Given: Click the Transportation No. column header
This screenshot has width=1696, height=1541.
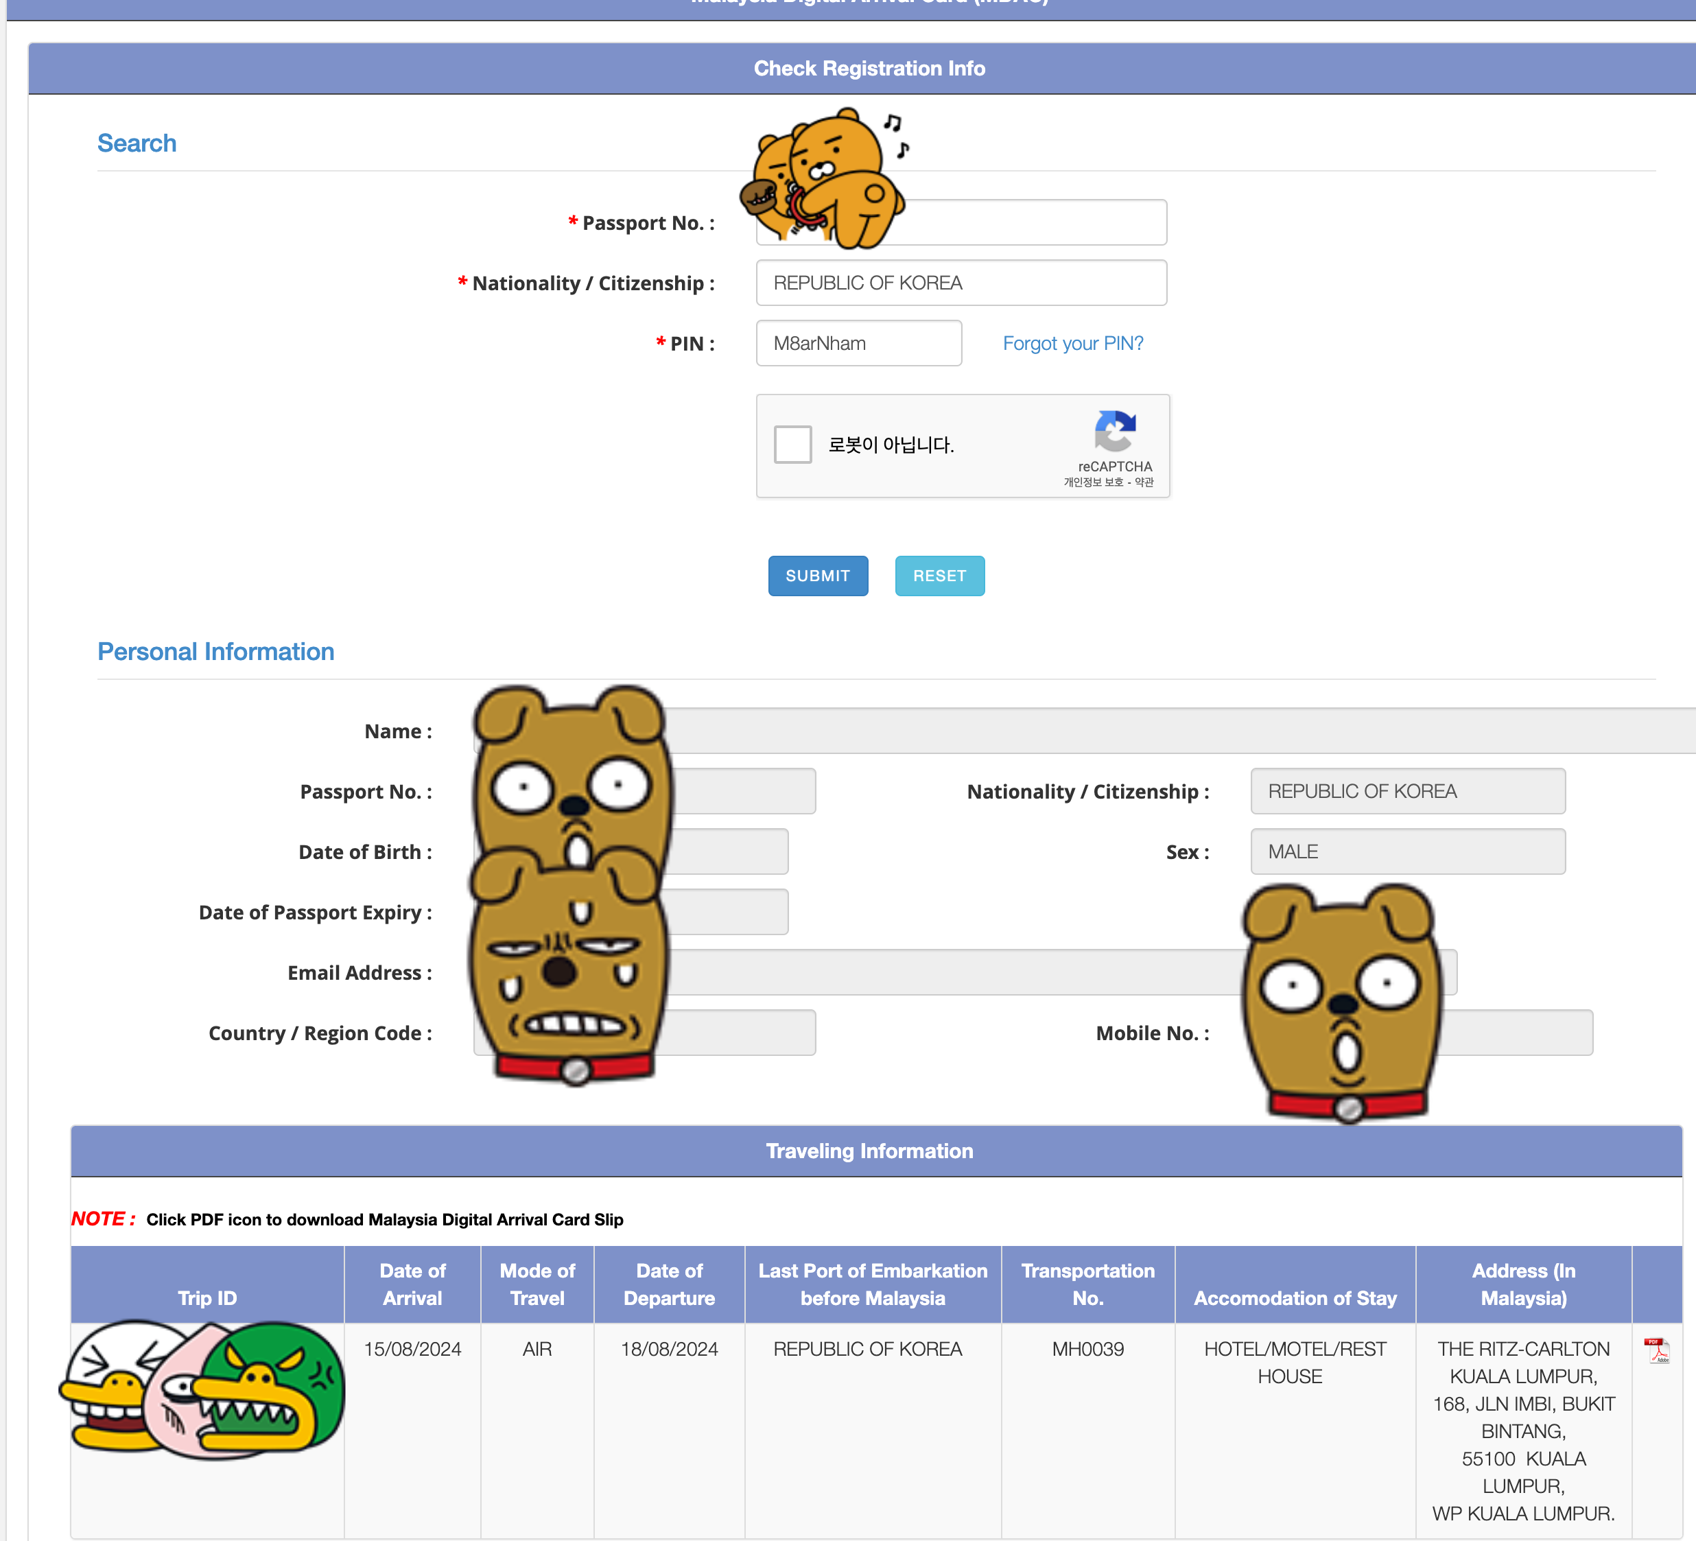Looking at the screenshot, I should click(x=1087, y=1284).
